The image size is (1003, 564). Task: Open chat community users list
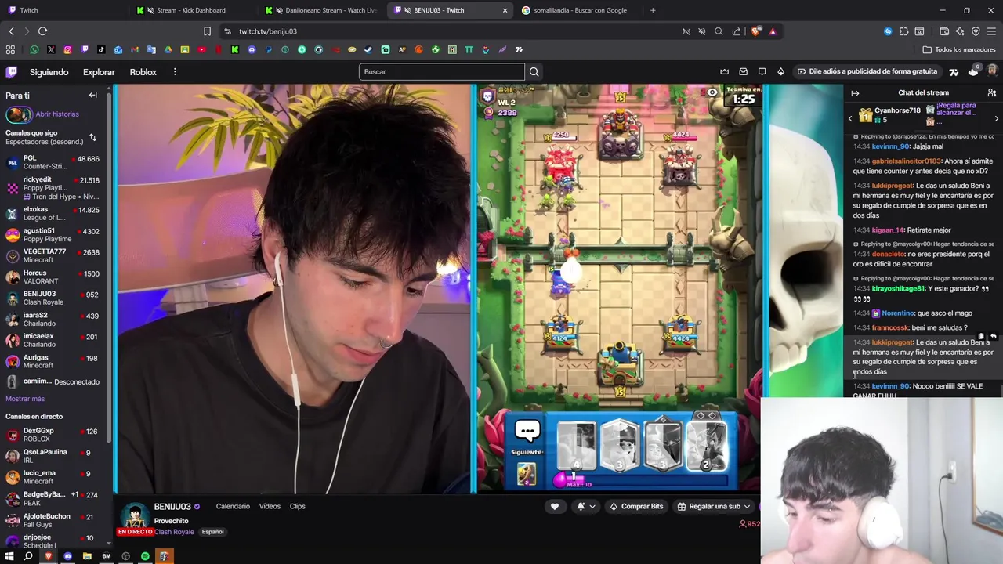click(x=992, y=92)
